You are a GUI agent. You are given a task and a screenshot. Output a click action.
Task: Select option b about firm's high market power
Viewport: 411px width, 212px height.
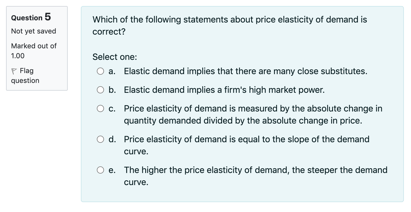100,90
